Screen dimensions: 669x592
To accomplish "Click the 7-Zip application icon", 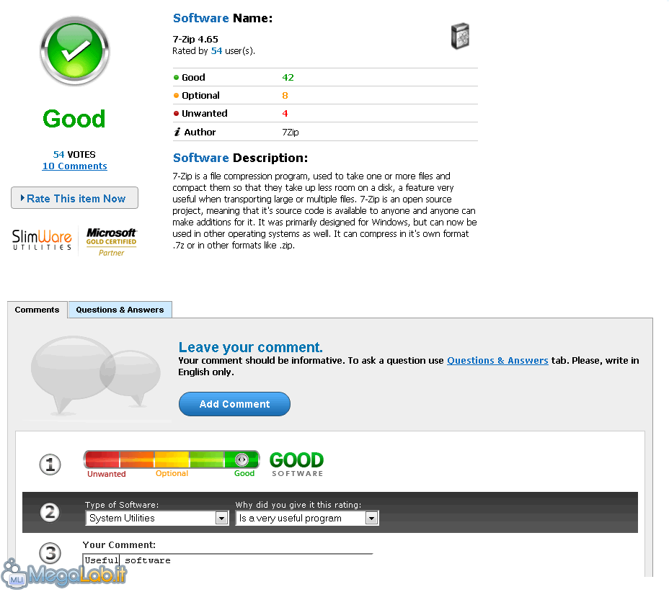I will point(461,36).
